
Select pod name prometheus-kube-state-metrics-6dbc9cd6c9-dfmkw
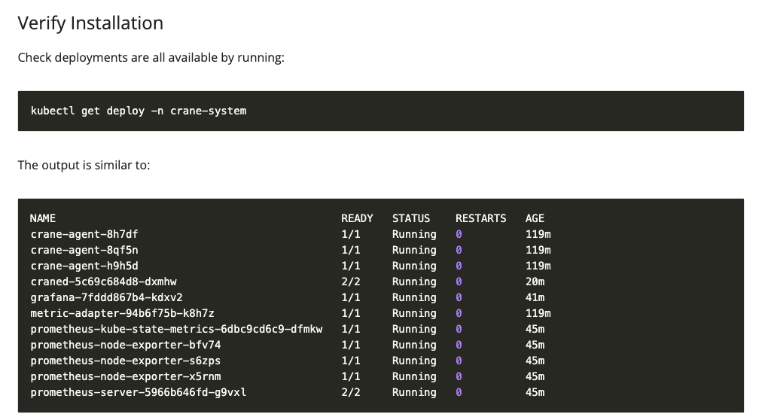click(177, 329)
